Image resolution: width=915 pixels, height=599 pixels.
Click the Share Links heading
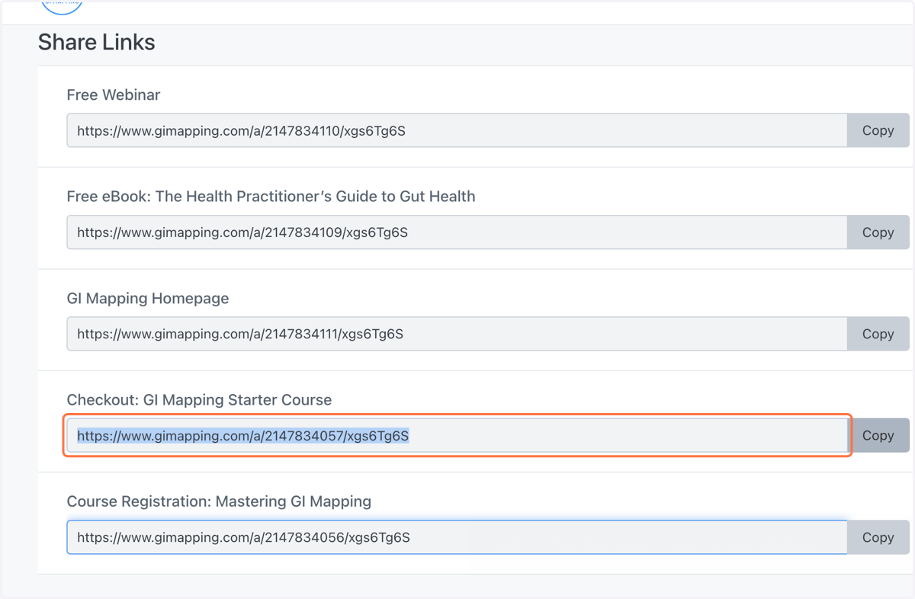(97, 42)
